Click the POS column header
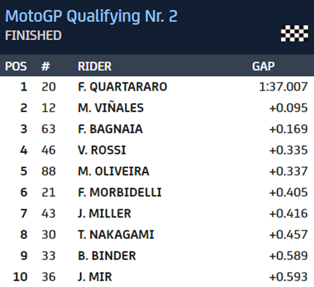This screenshot has height=287, width=314. pyautogui.click(x=16, y=66)
